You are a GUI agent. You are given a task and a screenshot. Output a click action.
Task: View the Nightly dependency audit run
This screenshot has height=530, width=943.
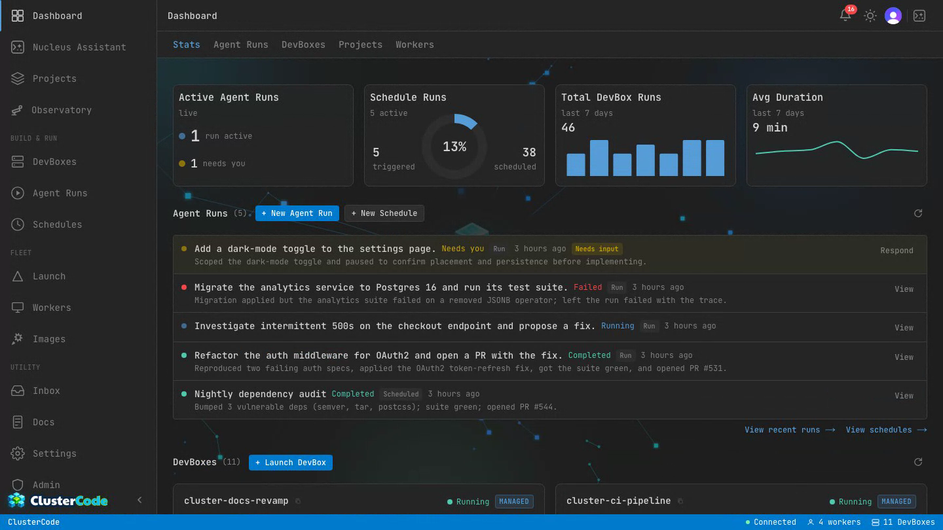click(x=904, y=396)
